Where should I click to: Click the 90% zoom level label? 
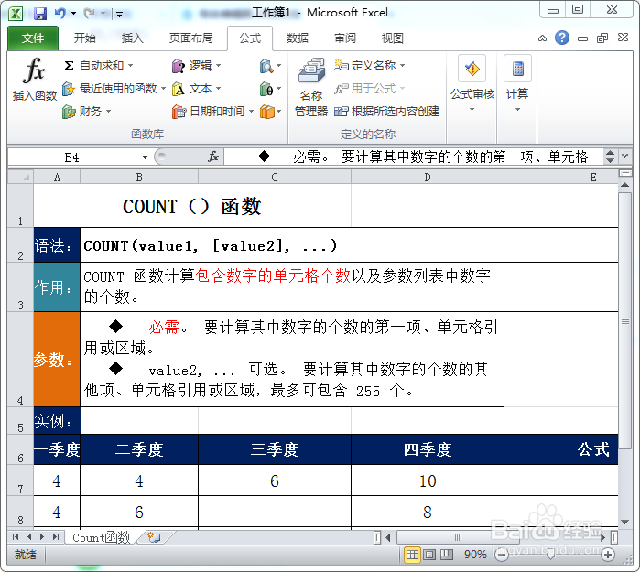click(x=475, y=555)
